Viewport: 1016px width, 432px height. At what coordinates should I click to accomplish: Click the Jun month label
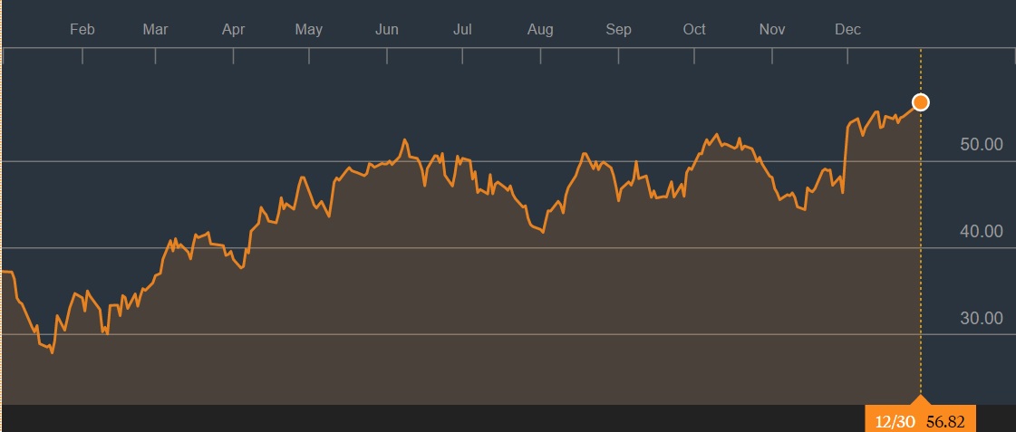tap(387, 29)
